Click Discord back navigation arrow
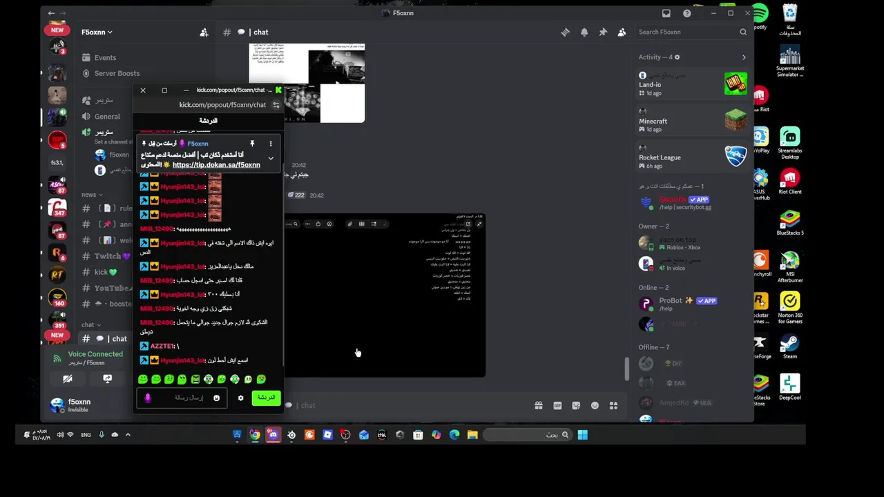The height and width of the screenshot is (497, 884). (51, 13)
